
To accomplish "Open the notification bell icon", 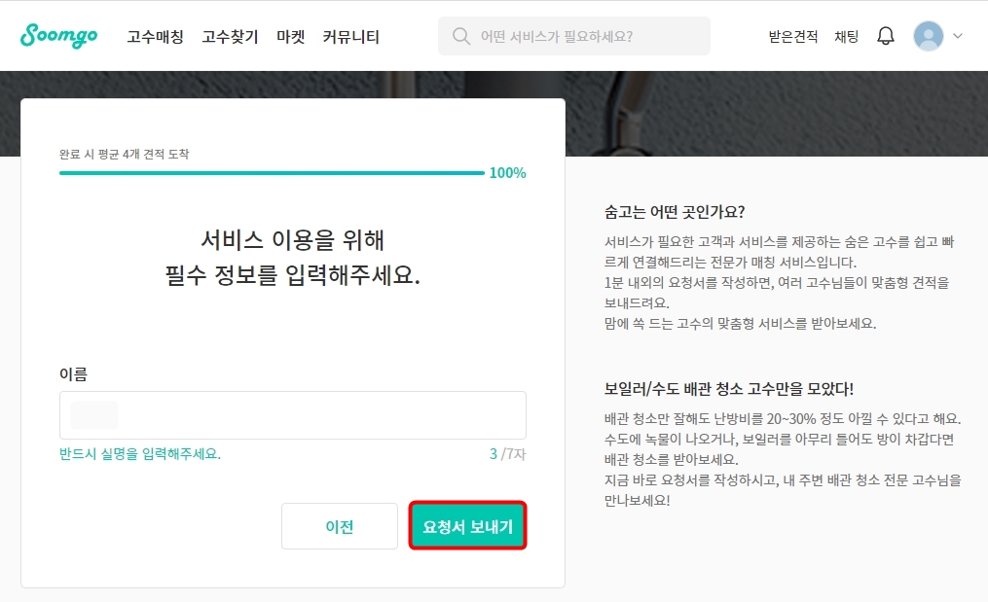I will pyautogui.click(x=885, y=36).
